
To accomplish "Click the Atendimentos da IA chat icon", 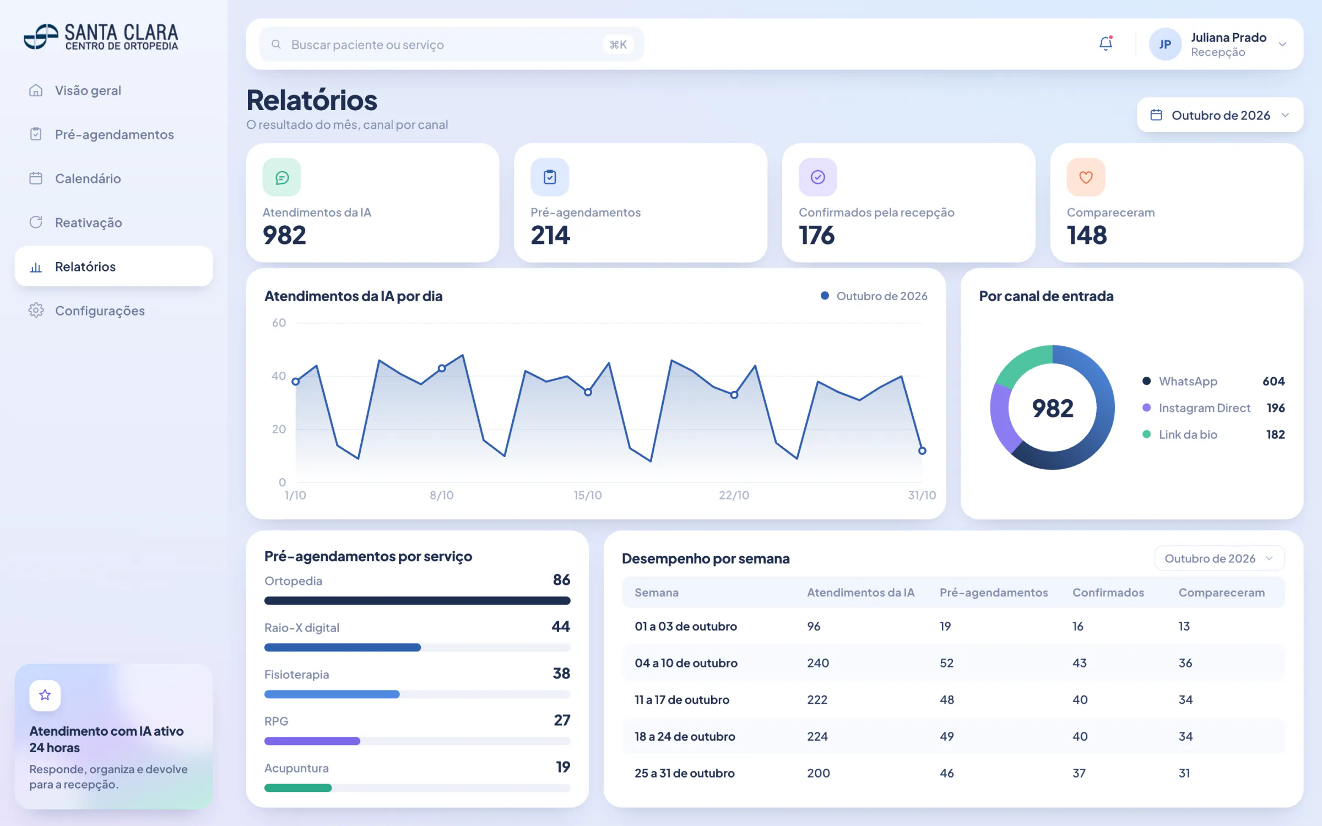I will [281, 177].
